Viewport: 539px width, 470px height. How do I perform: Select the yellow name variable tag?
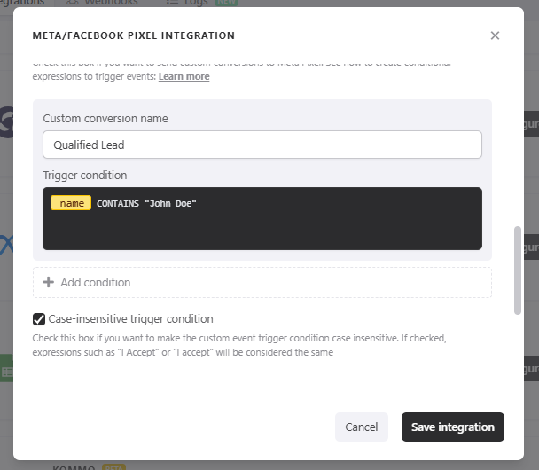71,203
